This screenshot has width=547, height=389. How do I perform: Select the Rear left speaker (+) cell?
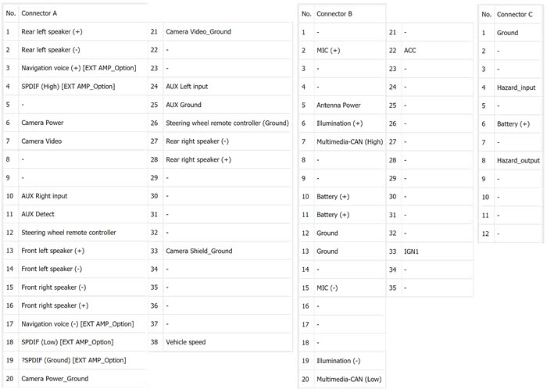point(52,32)
